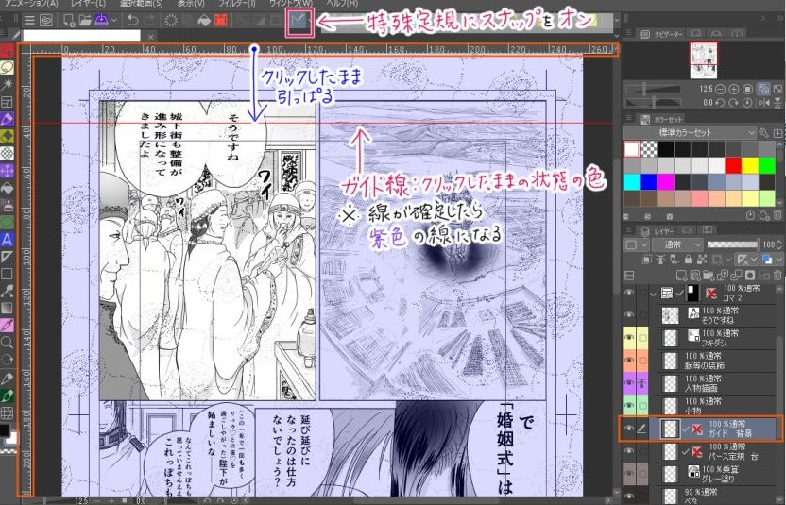The width and height of the screenshot is (786, 505).
Task: Select the Eraser tool
Action: [7, 136]
